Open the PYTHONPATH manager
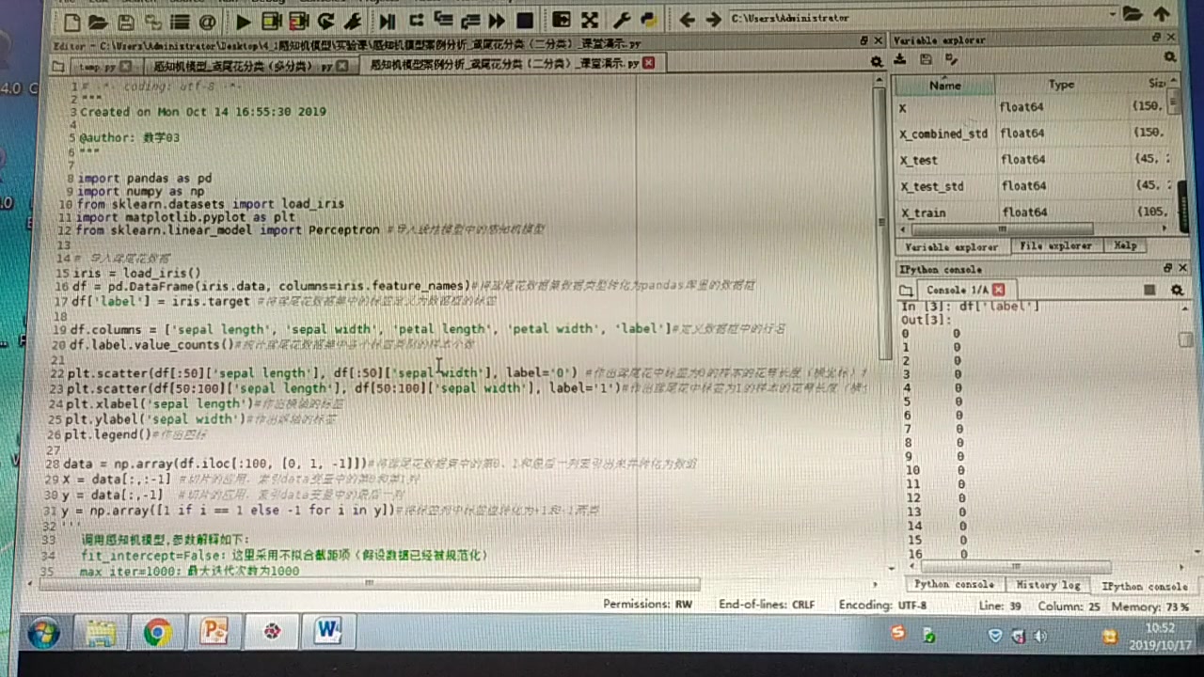The image size is (1204, 677). pyautogui.click(x=648, y=21)
